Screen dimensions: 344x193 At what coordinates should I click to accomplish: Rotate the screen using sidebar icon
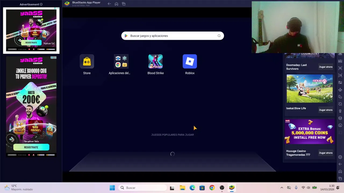(x=340, y=97)
